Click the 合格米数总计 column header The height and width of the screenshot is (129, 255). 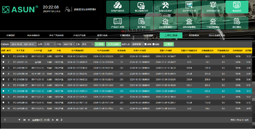[207, 50]
